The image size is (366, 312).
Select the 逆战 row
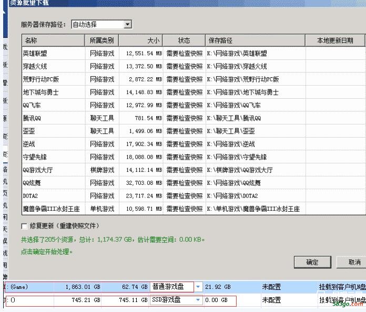point(194,144)
